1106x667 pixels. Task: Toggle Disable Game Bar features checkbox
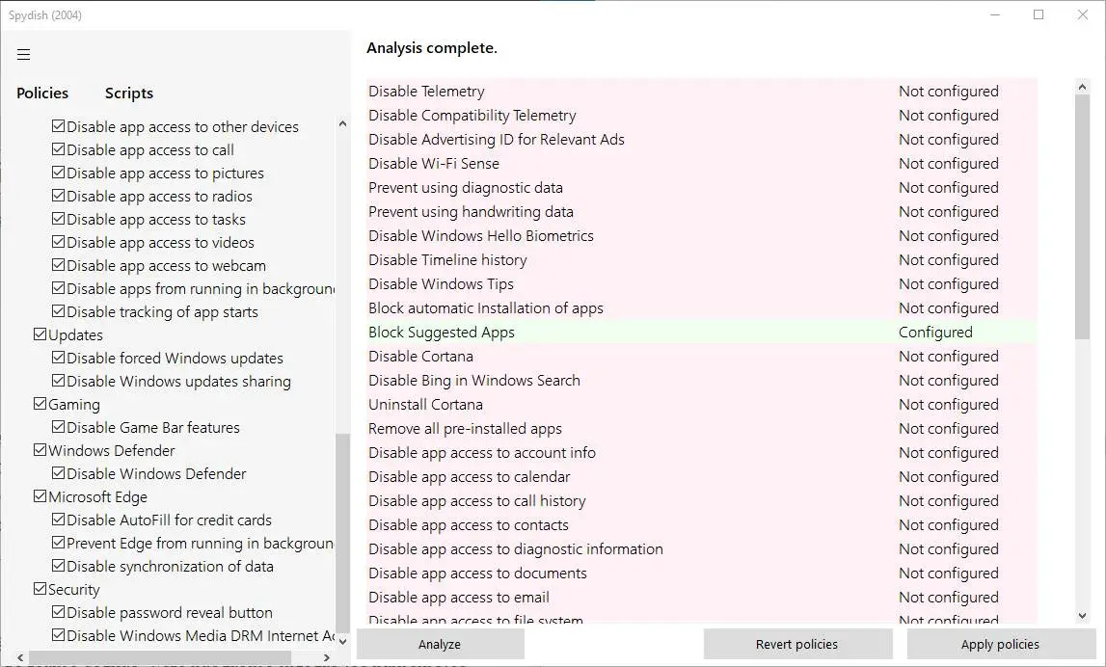pos(59,427)
